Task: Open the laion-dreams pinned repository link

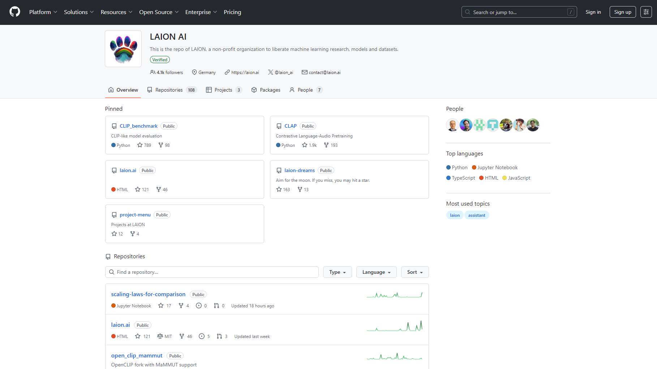Action: (299, 170)
